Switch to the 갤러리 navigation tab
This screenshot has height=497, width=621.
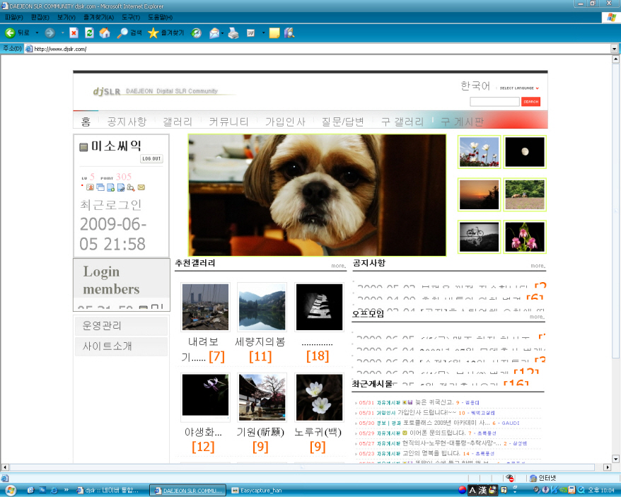coord(177,122)
